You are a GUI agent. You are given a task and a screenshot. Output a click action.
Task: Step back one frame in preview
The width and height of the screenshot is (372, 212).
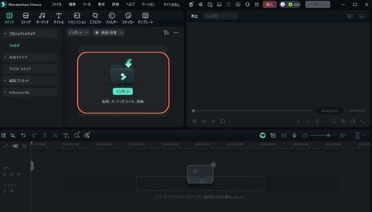[x=195, y=121]
